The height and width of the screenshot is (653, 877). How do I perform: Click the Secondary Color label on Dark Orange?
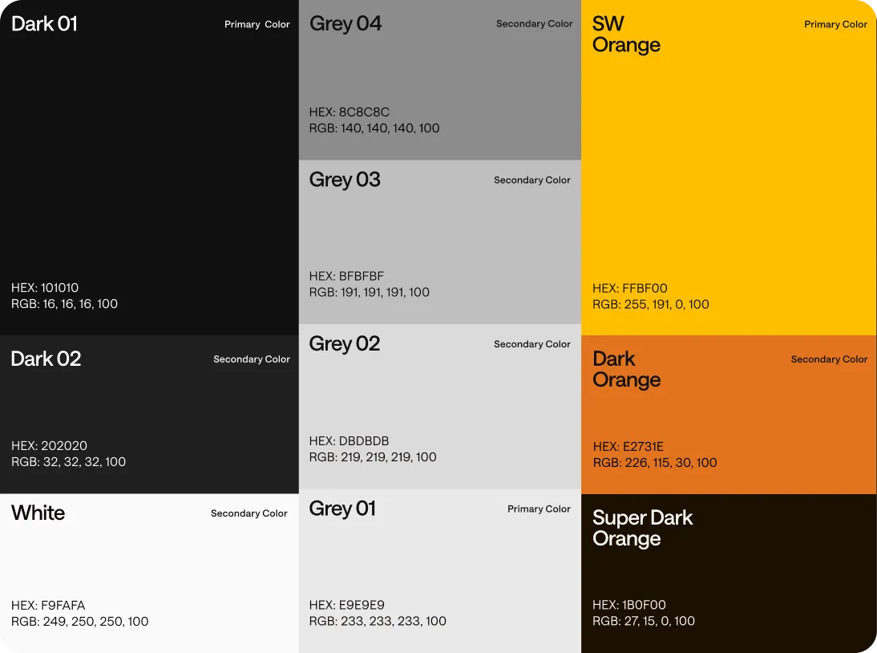click(829, 359)
